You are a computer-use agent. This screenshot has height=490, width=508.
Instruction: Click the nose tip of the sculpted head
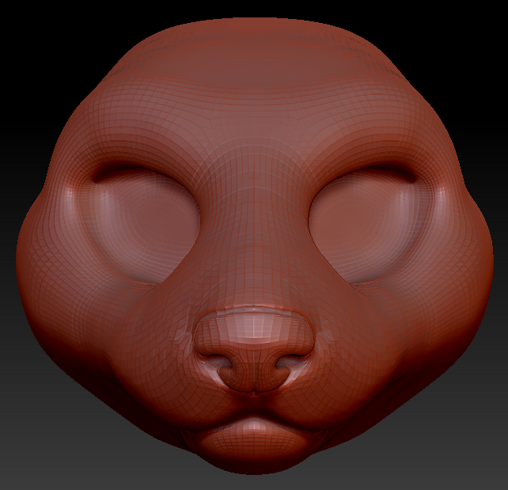point(254,348)
